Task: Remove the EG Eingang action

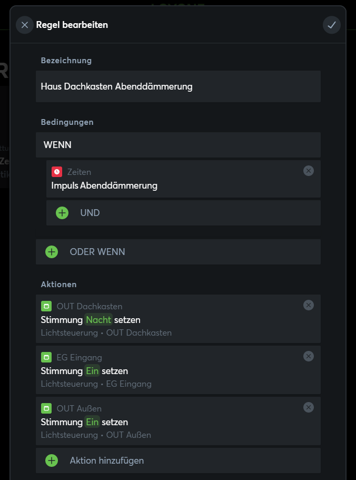Action: [x=309, y=357]
